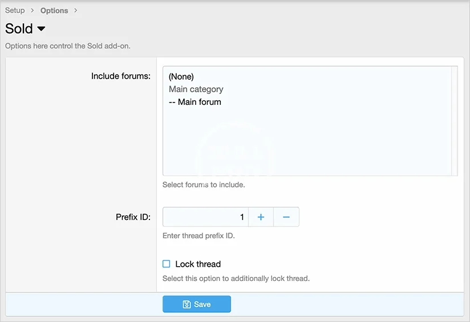Click the Lock thread label text

198,264
